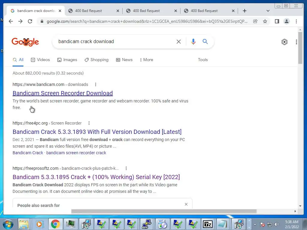Click the horizontal scrollbar thumb
The image size is (307, 230).
click(164, 211)
